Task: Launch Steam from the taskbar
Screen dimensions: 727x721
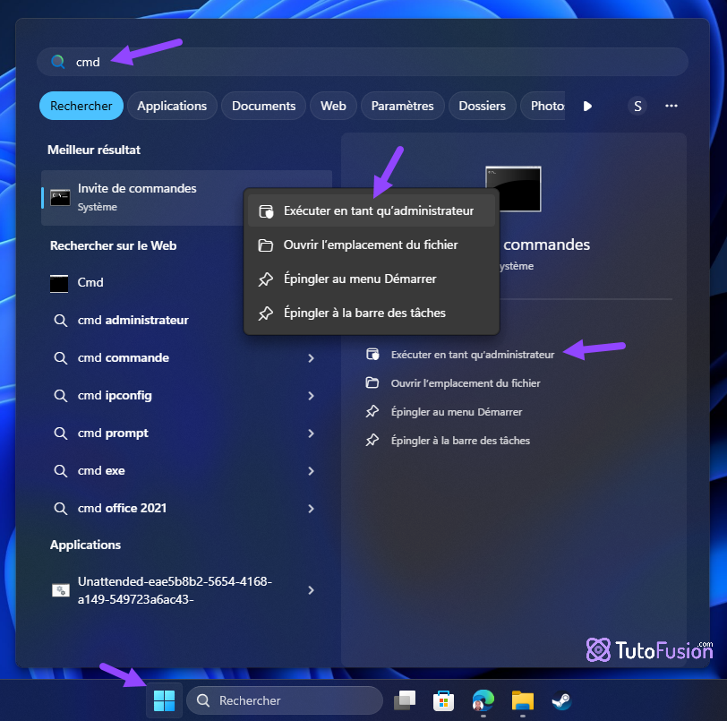Action: coord(561,700)
